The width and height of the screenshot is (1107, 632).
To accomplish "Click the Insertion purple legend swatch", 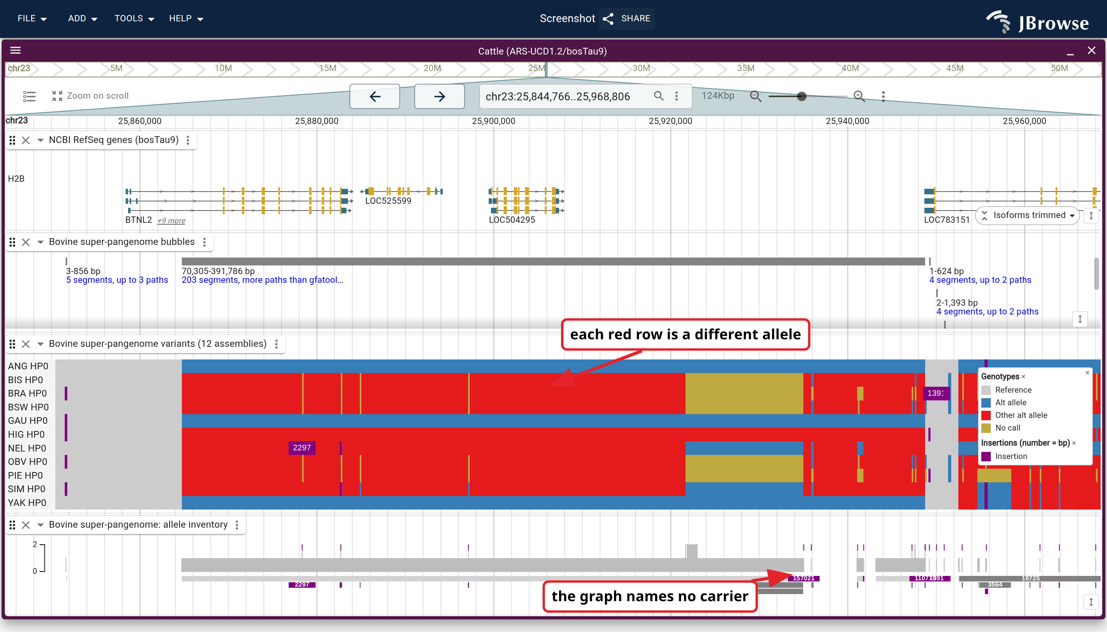I will click(986, 457).
